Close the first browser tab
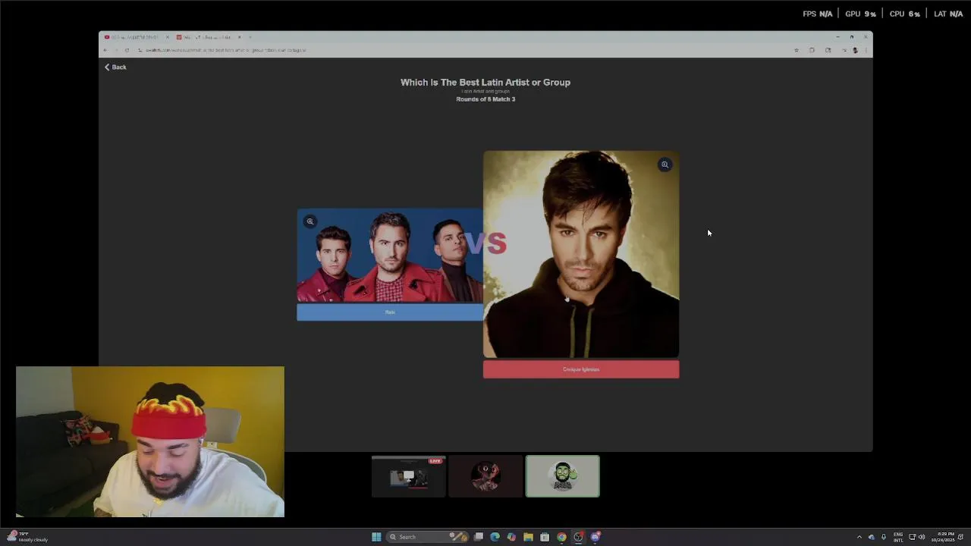This screenshot has width=971, height=546. pos(168,37)
